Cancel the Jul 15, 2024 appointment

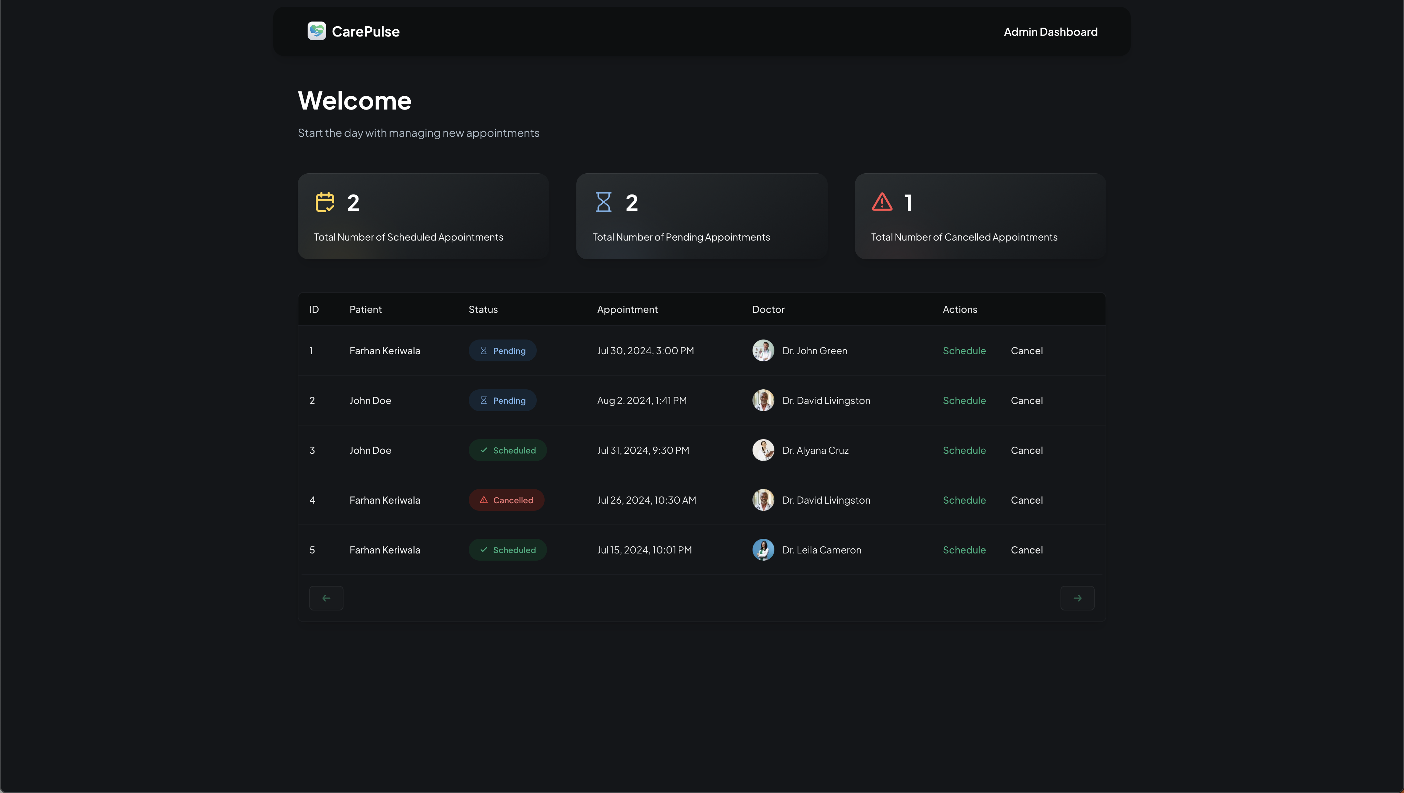coord(1027,550)
